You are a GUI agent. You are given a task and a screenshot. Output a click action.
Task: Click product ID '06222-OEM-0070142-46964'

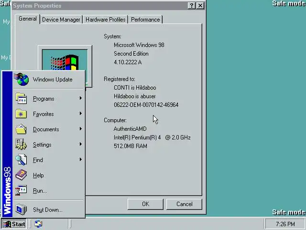146,105
